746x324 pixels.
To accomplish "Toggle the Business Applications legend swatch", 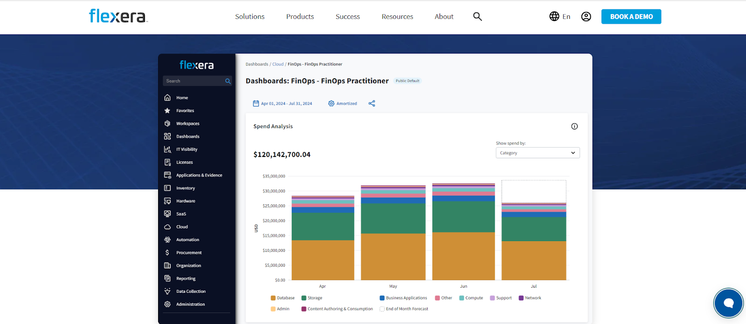I will pos(382,298).
